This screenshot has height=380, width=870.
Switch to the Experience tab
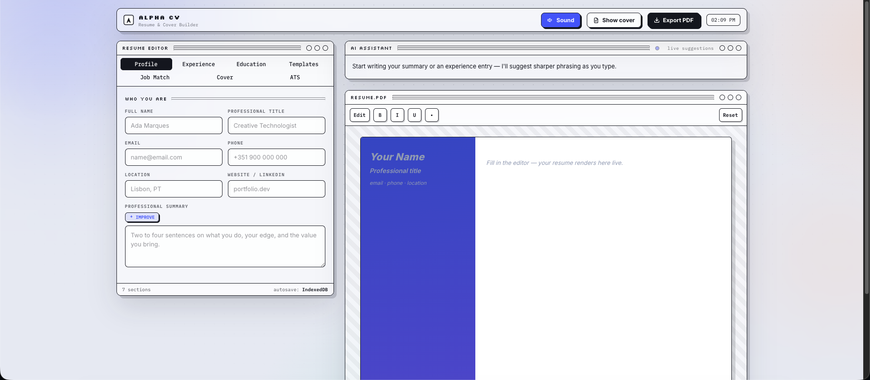[x=198, y=64]
